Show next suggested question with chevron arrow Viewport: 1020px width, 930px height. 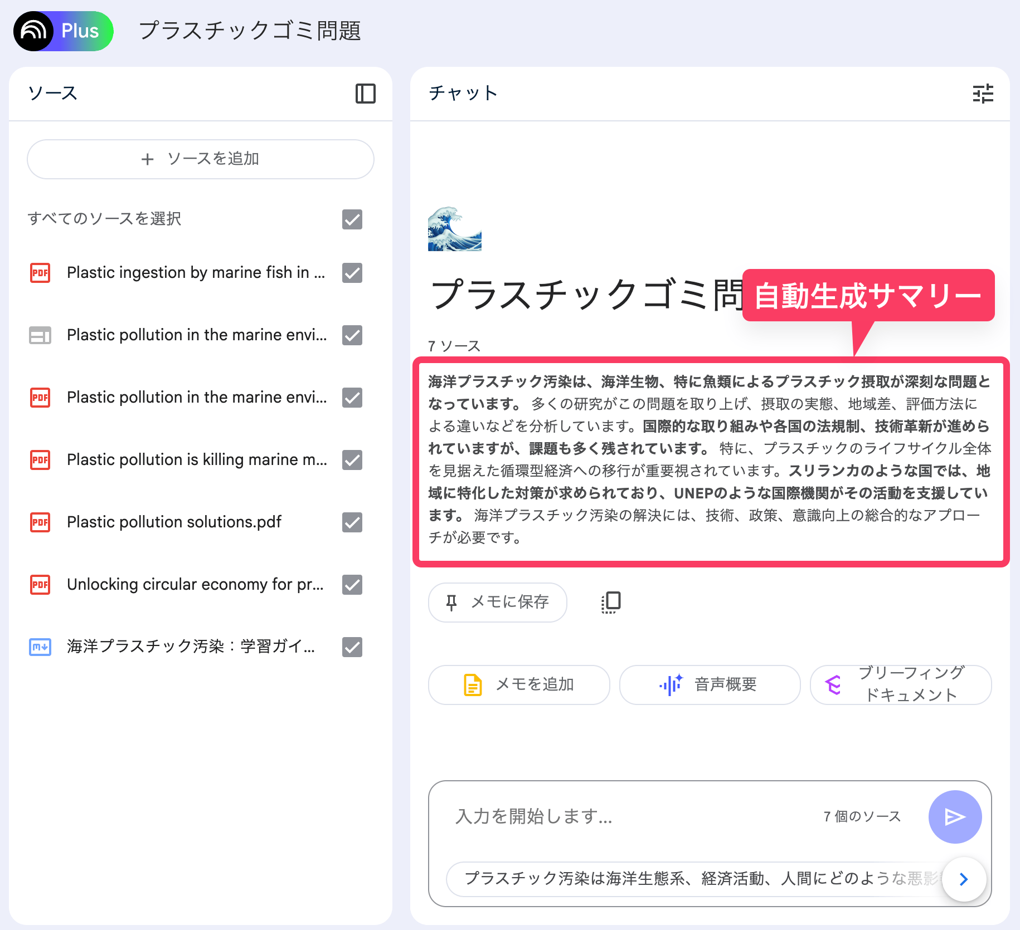(x=963, y=879)
